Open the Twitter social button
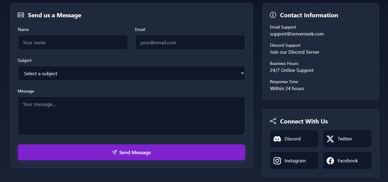The image size is (388, 182). (x=347, y=139)
